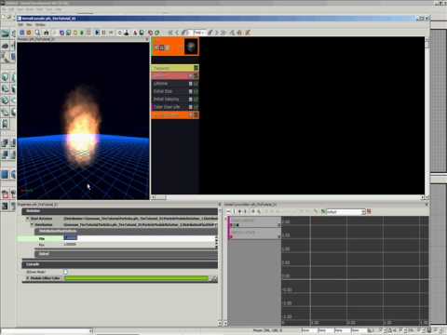Click the Restart Sim icon in Cascade toolbar
This screenshot has width=447, height=335.
pos(22,33)
